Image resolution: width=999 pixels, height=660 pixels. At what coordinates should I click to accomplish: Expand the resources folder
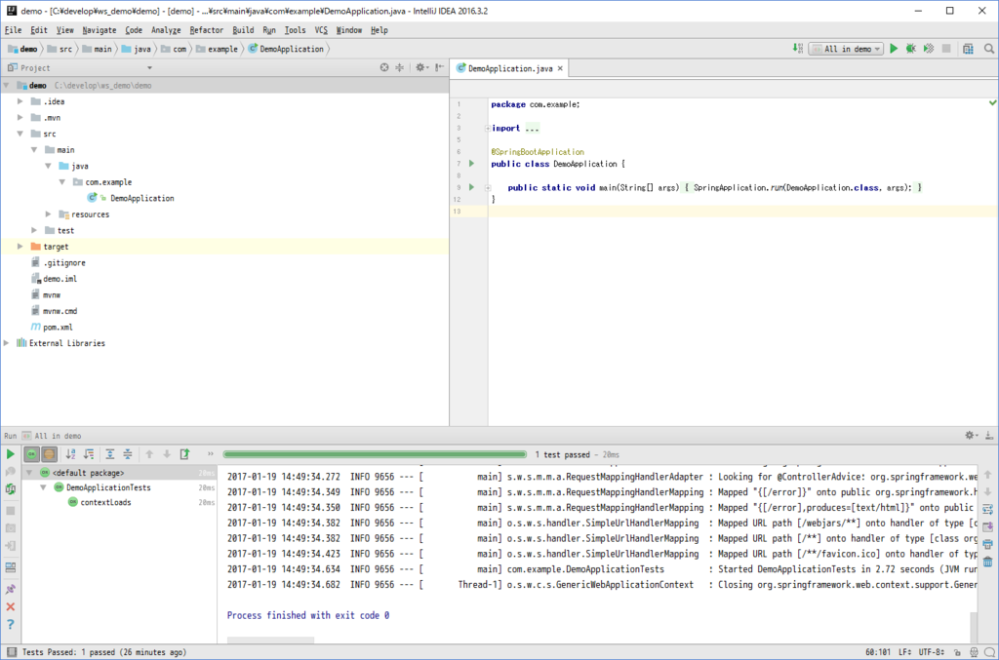tap(49, 214)
